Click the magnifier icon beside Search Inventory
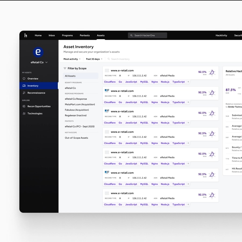Image resolution: width=242 pixels, height=242 pixels. (109, 59)
